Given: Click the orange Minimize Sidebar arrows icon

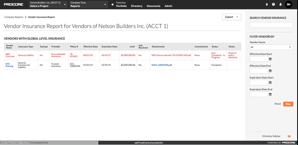Looking at the screenshot, I should (289, 136).
